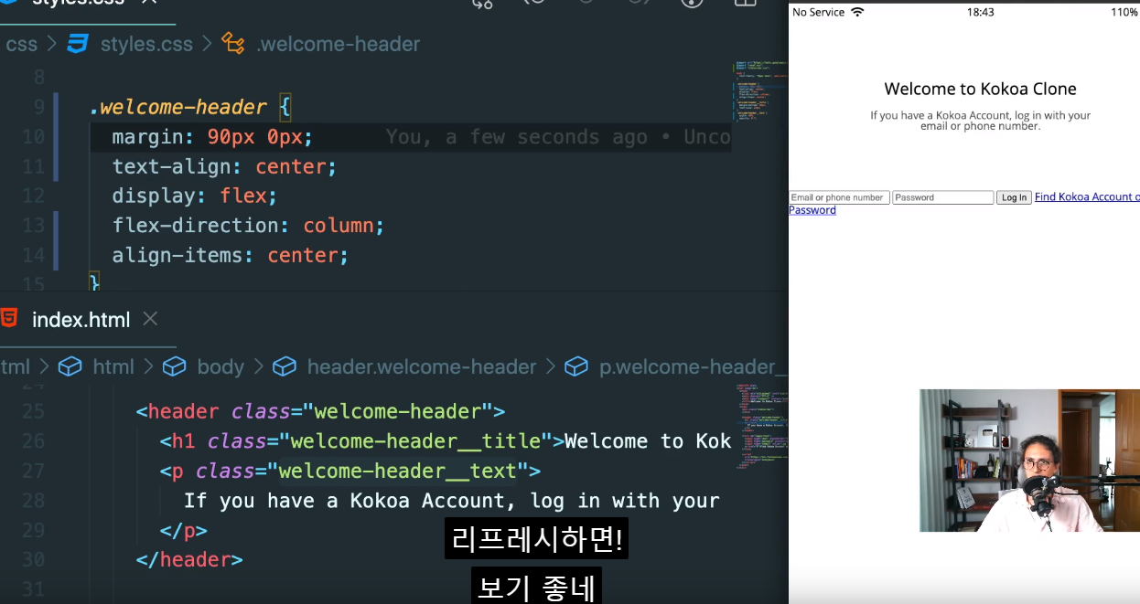
Task: Click the .welcome-header symbol icon in CSS breadcrumb
Action: pos(234,44)
